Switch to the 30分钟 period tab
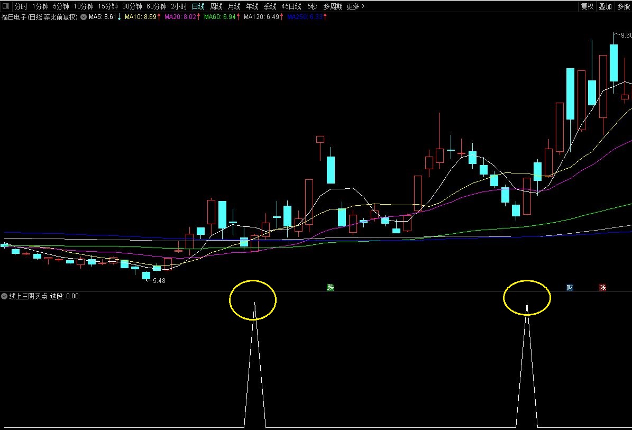The width and height of the screenshot is (632, 430). pyautogui.click(x=132, y=6)
